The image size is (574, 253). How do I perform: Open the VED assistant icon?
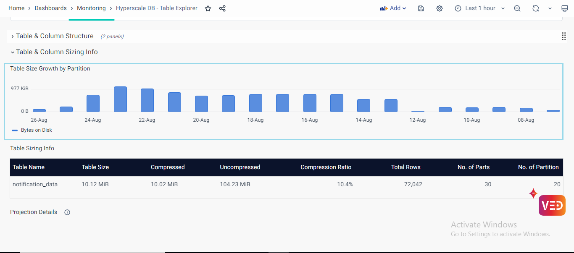tap(552, 205)
